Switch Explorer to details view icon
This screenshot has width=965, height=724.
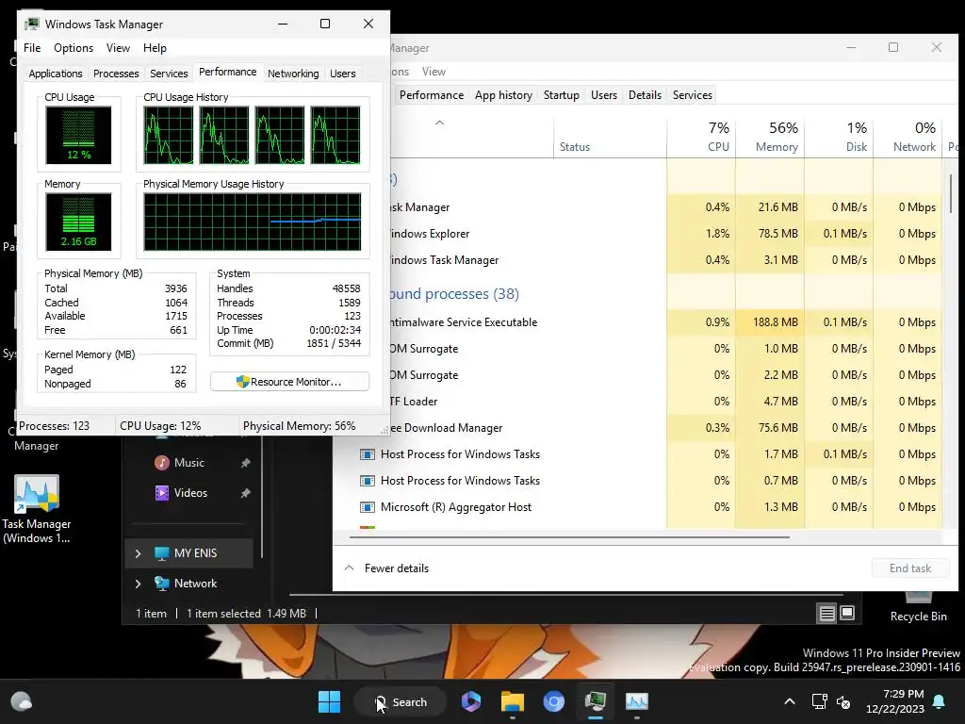[826, 613]
